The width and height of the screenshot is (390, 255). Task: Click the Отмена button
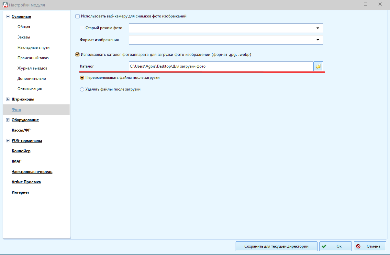coord(370,246)
